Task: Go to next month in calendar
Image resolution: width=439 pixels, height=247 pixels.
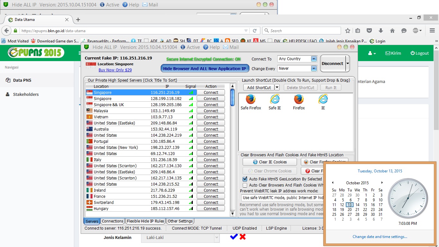Action: click(x=382, y=183)
